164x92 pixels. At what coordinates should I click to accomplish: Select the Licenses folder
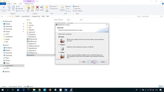(x=31, y=25)
